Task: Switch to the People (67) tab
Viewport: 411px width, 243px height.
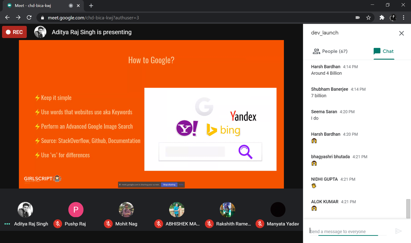Action: (x=330, y=51)
